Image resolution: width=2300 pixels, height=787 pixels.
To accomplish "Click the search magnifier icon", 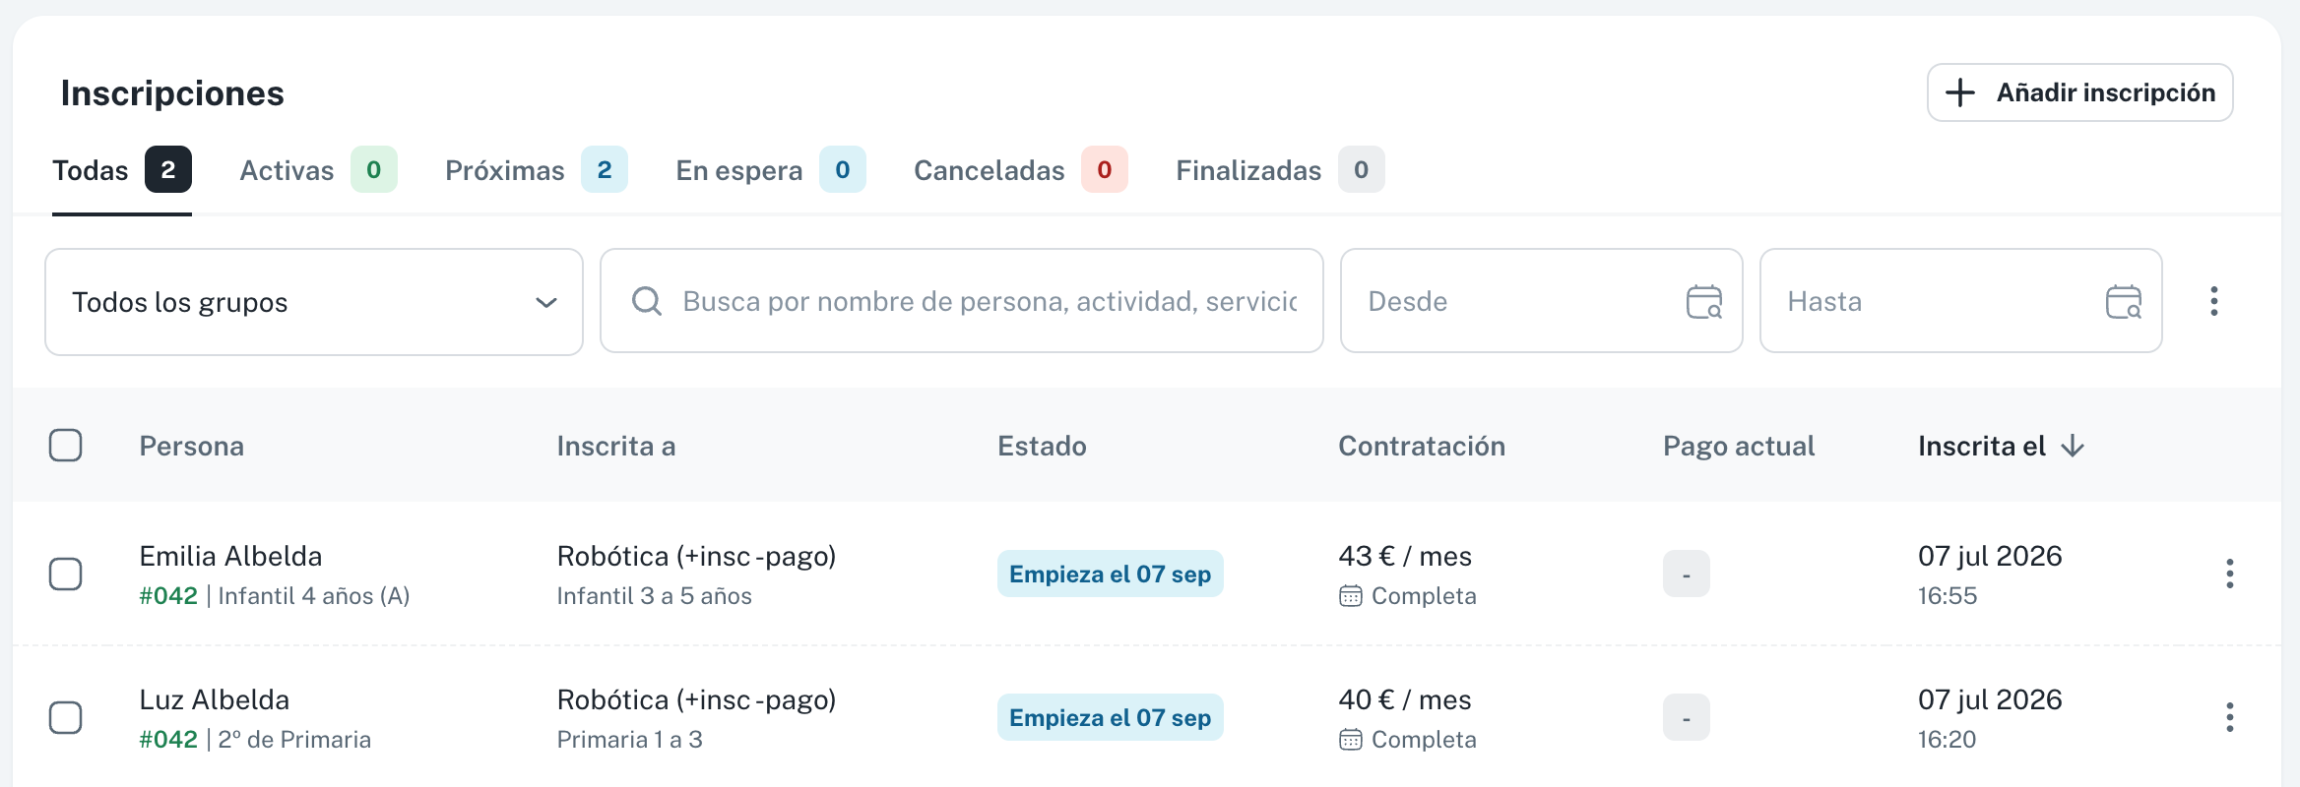I will click(x=646, y=301).
